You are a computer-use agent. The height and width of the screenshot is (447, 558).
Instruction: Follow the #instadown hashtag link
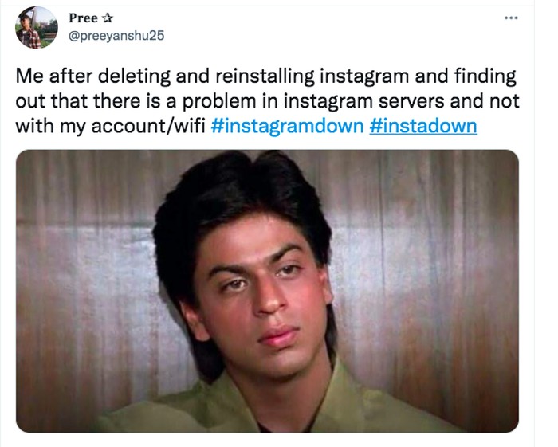pyautogui.click(x=423, y=126)
